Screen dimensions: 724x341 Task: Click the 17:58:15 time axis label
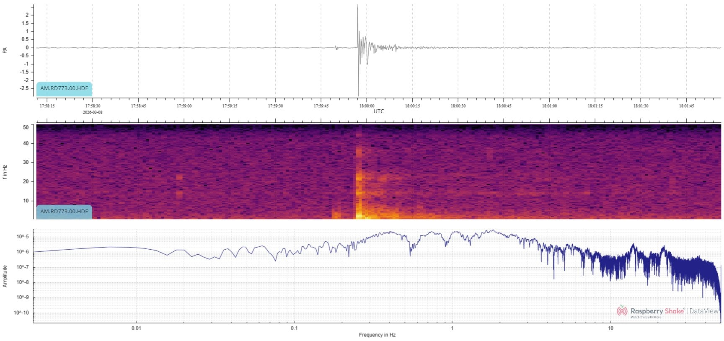point(47,106)
